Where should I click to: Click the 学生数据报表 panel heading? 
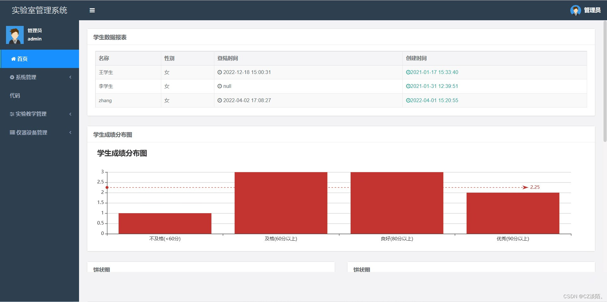(110, 37)
